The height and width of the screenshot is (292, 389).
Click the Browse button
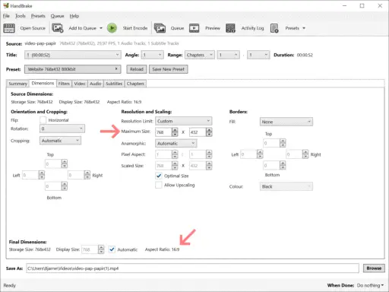tap(374, 268)
